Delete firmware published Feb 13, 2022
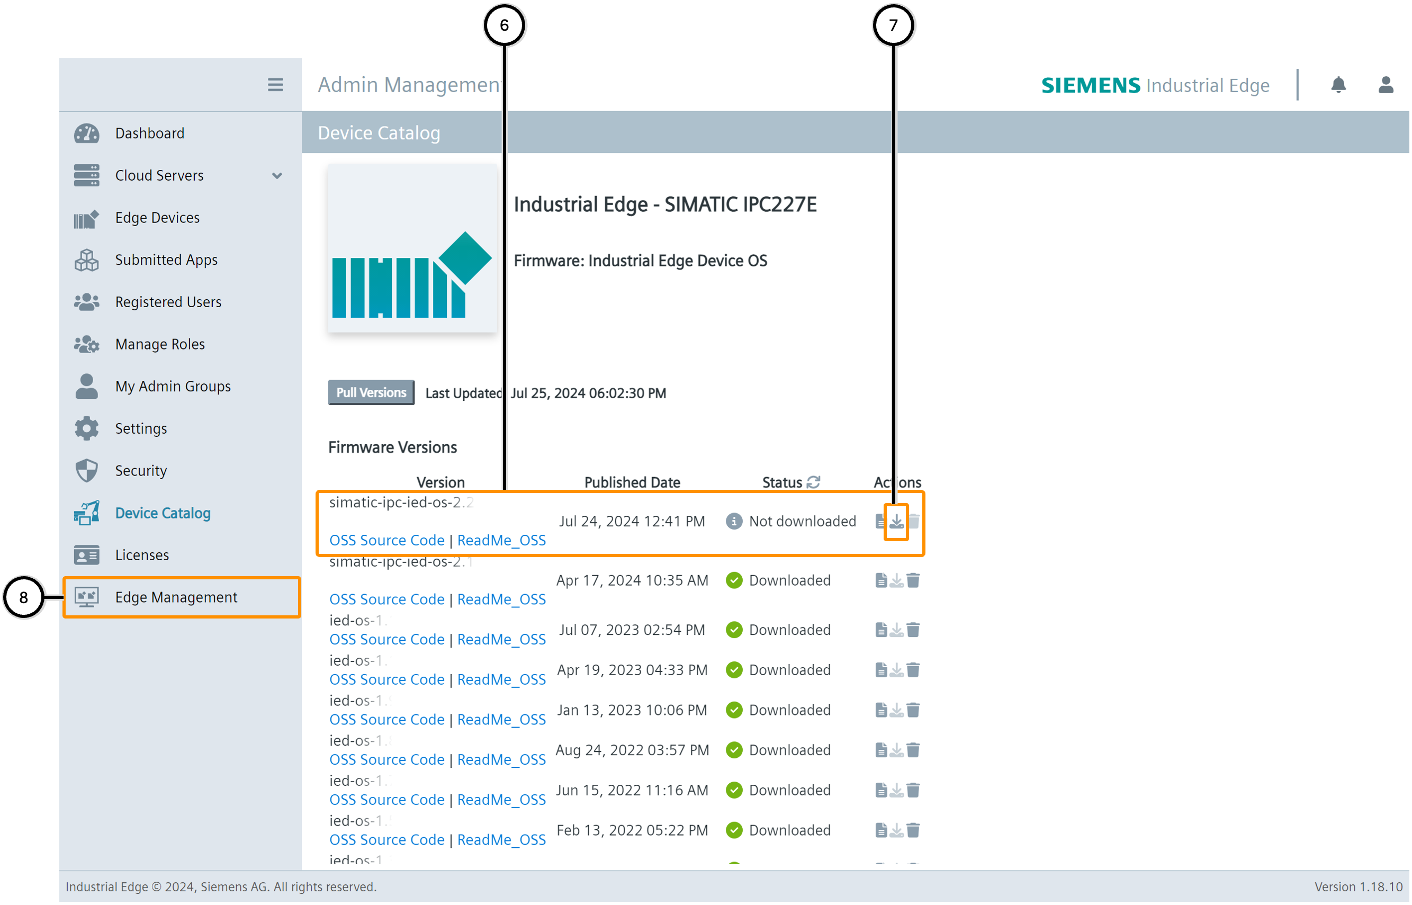Screen dimensions: 1412x905 pos(913,830)
